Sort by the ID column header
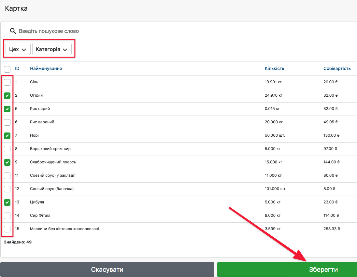The image size is (357, 277). [17, 69]
